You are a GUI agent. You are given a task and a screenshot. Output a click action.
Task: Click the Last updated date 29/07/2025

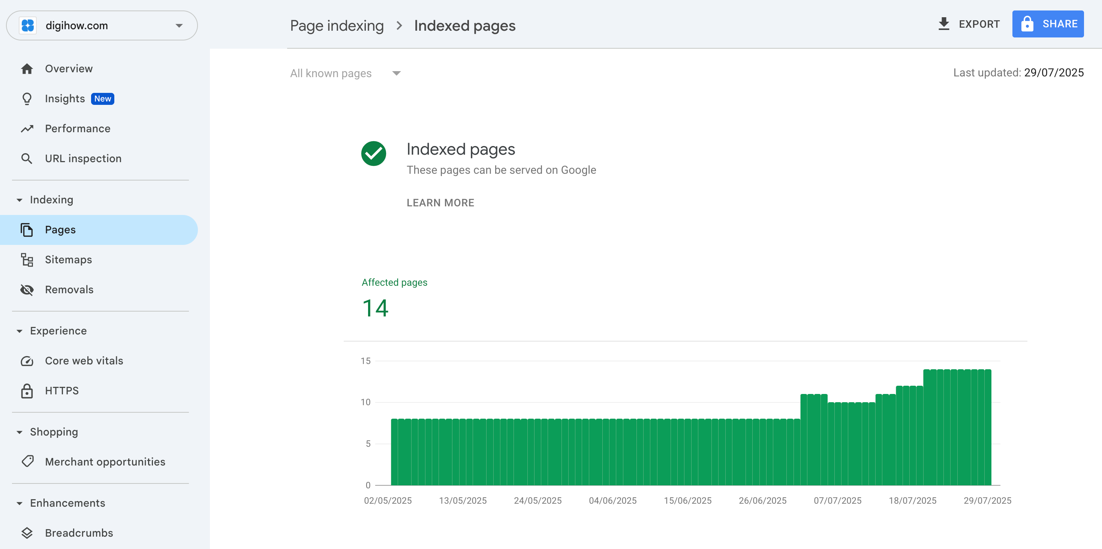coord(1054,73)
